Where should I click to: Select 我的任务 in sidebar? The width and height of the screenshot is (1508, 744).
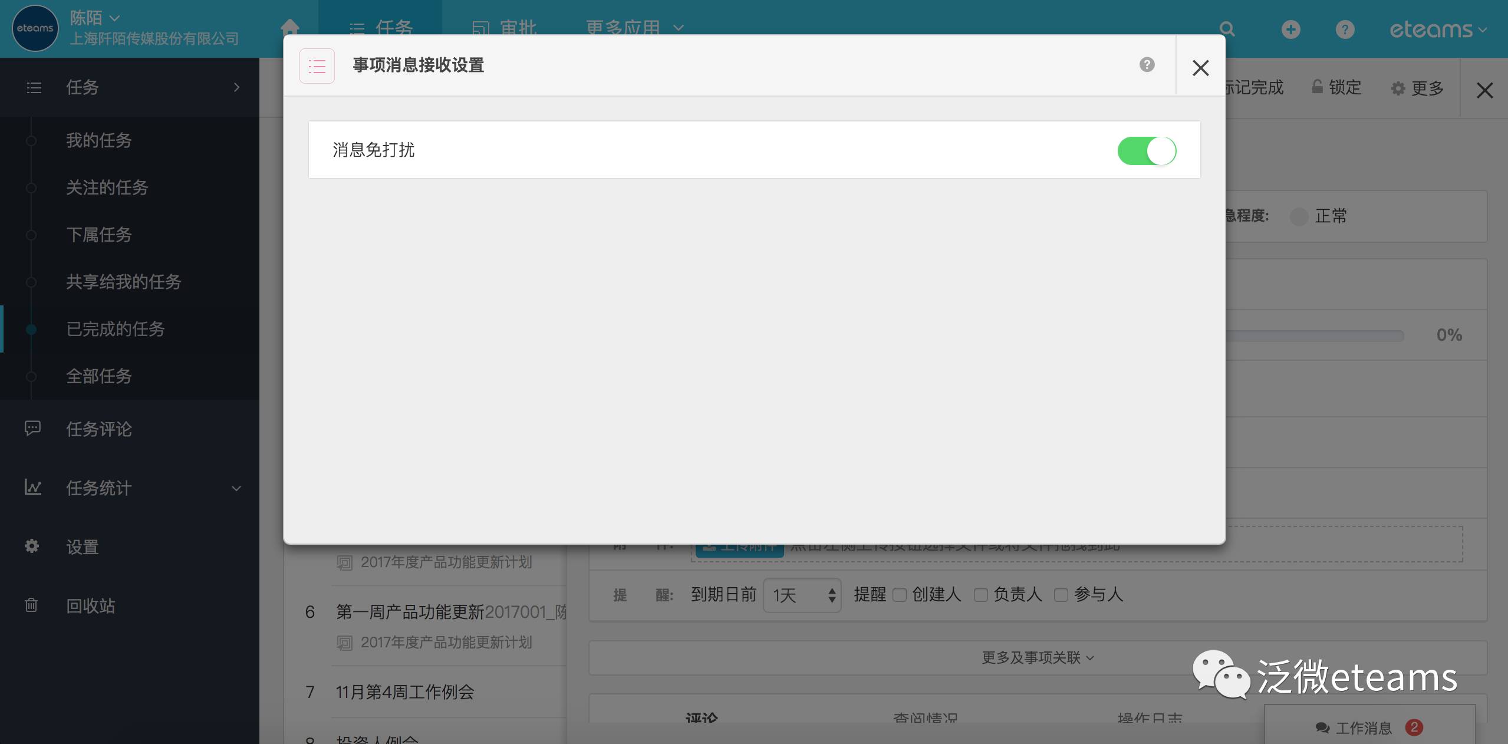pyautogui.click(x=98, y=140)
